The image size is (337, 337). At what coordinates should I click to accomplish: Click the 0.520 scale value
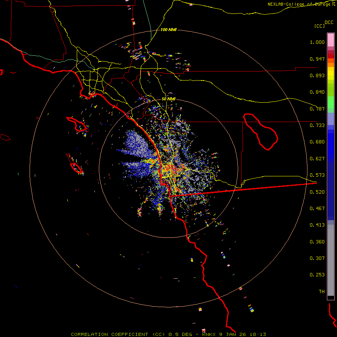(317, 192)
